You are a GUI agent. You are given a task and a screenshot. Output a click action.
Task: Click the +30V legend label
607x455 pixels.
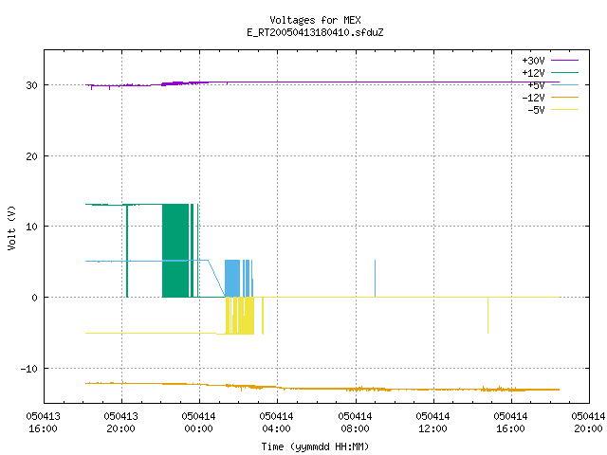pos(533,61)
